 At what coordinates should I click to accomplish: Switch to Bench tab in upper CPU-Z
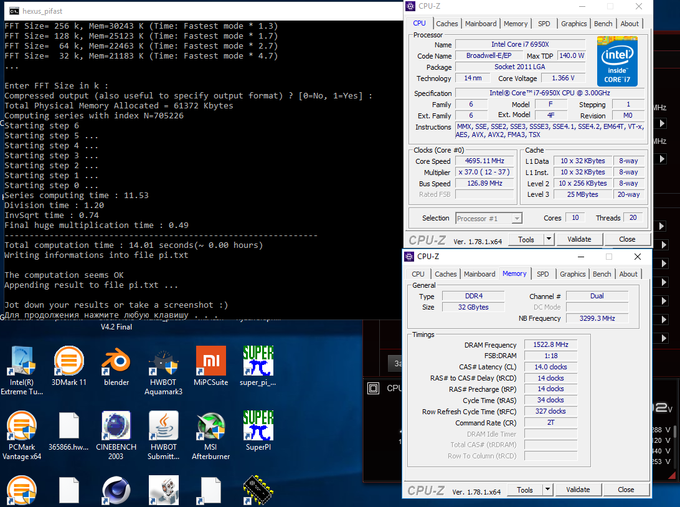coord(603,24)
